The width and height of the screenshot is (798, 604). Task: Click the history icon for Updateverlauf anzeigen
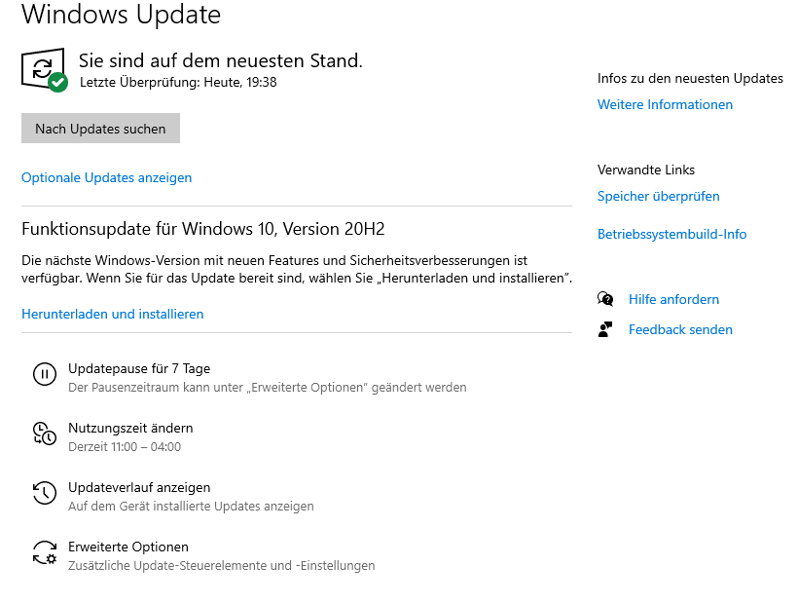45,493
